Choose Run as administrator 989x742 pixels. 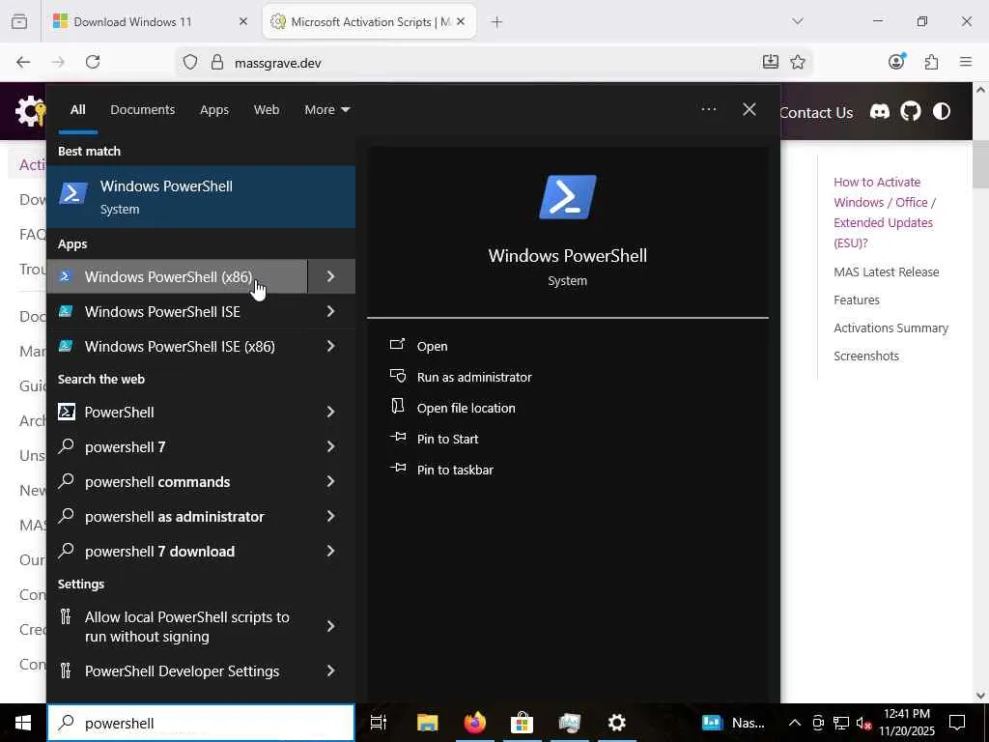pyautogui.click(x=474, y=377)
